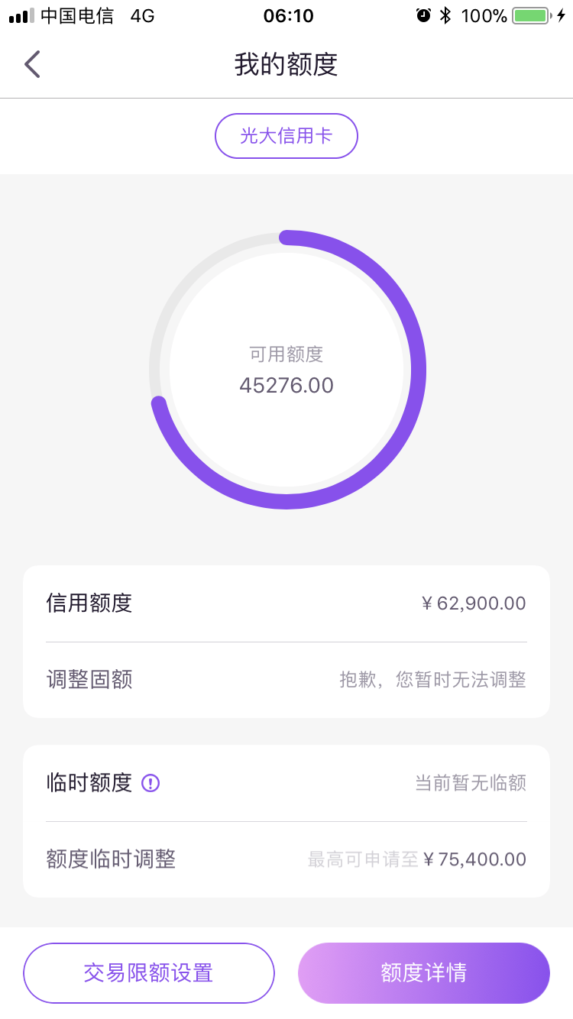This screenshot has height=1019, width=573.
Task: Open the temporary limit info icon
Action: click(151, 783)
